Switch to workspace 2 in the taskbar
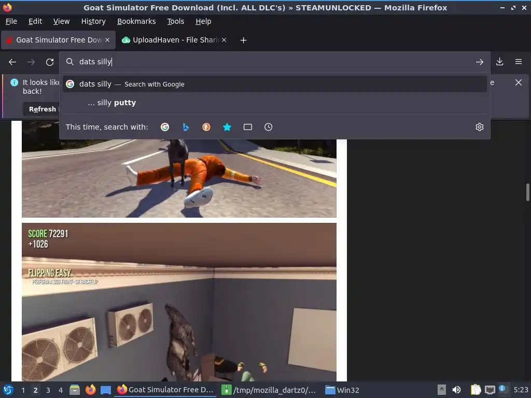The width and height of the screenshot is (531, 398). tap(36, 390)
